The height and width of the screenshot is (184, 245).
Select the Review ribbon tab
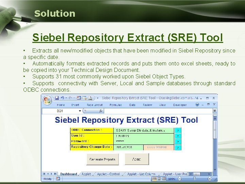tap(147, 105)
